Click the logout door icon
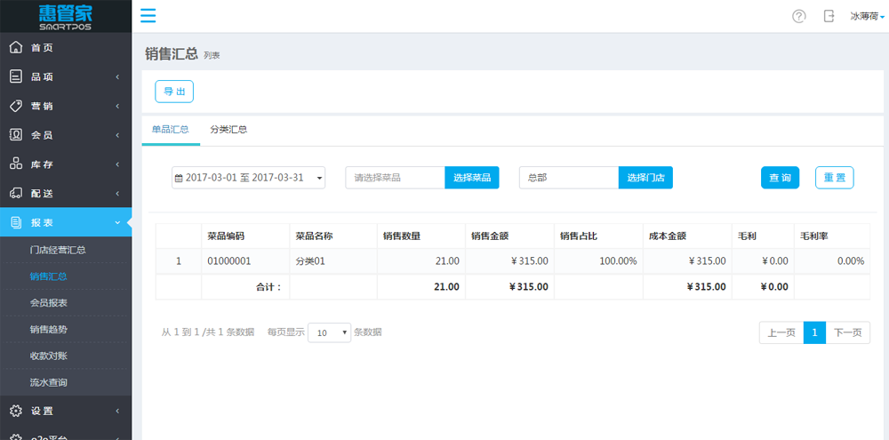The image size is (889, 440). 829,16
